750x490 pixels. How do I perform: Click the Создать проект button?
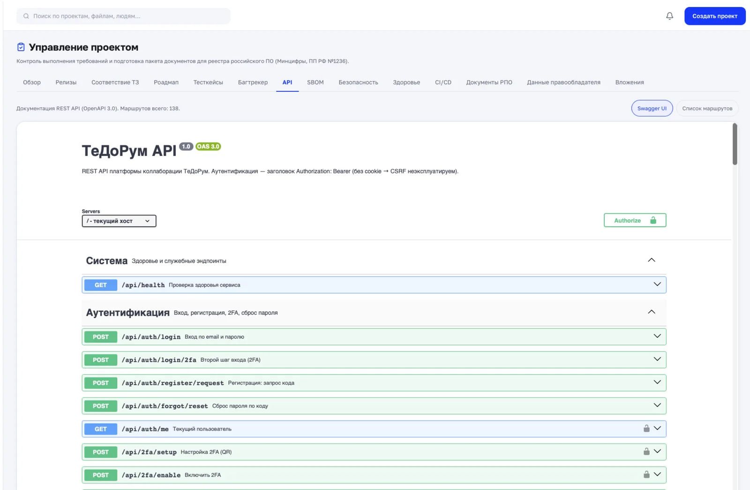pyautogui.click(x=715, y=16)
